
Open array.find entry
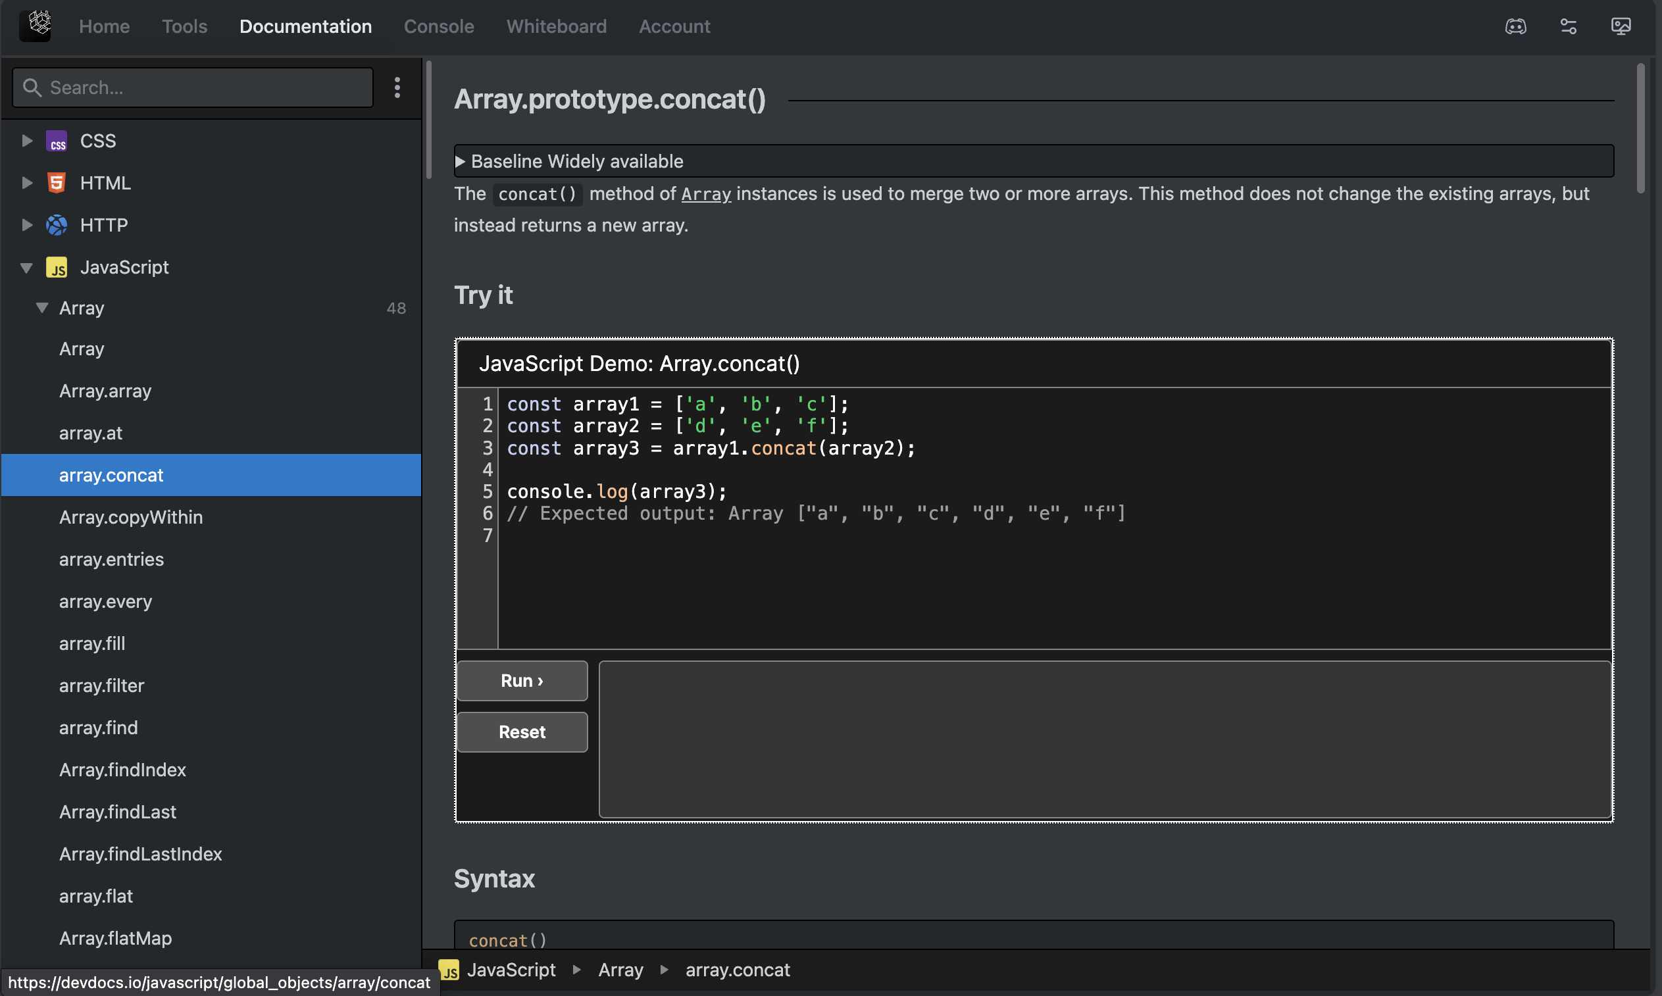(x=98, y=728)
